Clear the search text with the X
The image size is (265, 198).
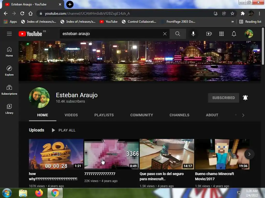tap(165, 34)
